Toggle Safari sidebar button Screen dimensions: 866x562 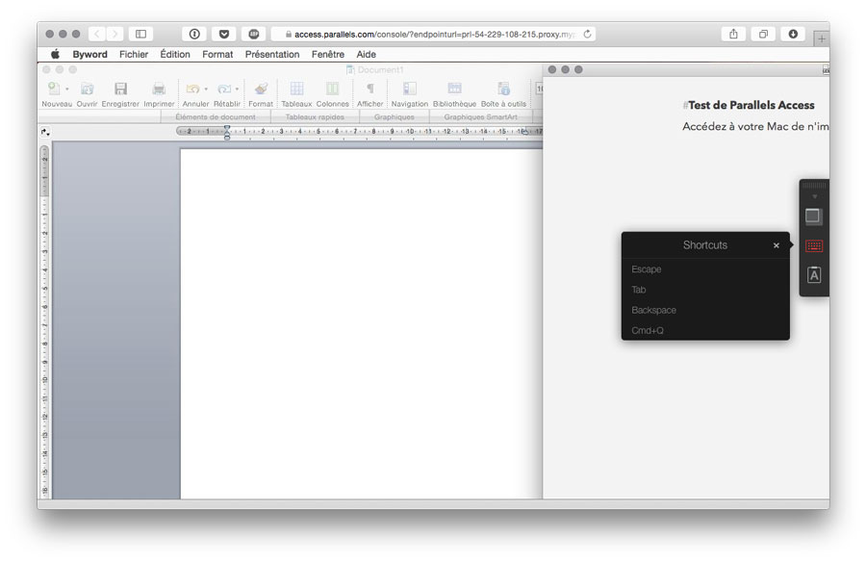pos(140,35)
